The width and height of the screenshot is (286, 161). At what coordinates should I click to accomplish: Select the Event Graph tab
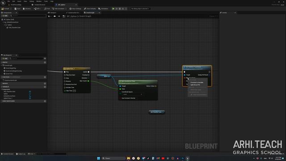tap(90, 13)
